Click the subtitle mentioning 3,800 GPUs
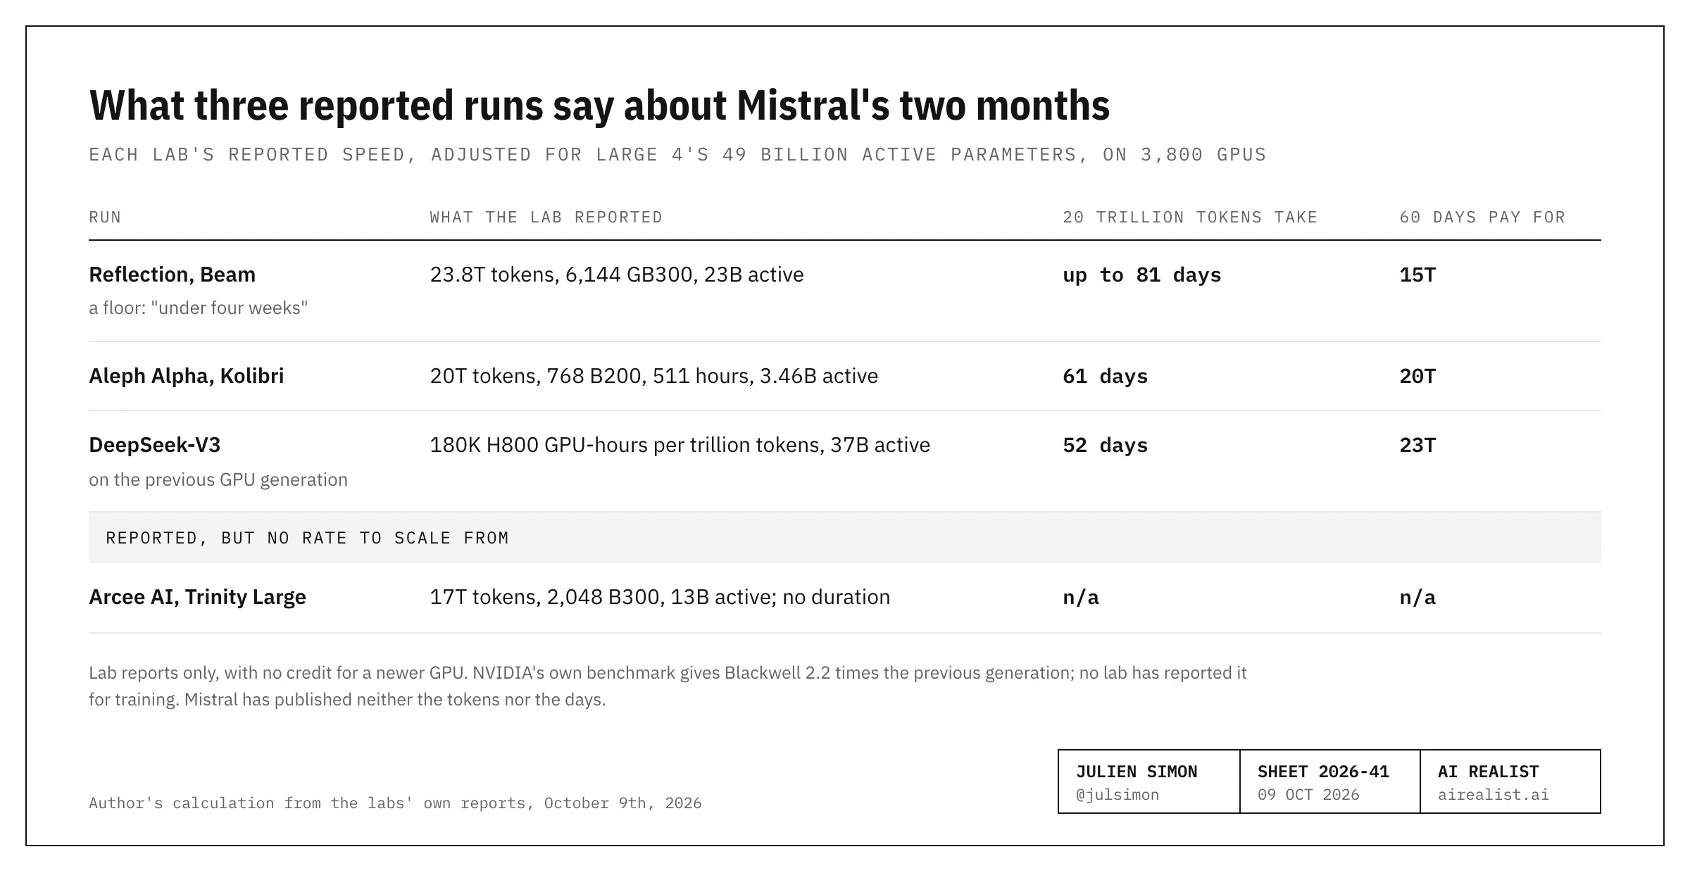The image size is (1690, 873). pos(677,155)
